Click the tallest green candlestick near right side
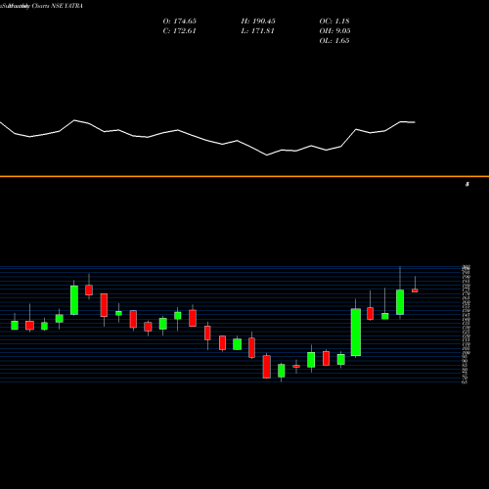Viewport: 489px width, 489px height. click(x=356, y=333)
